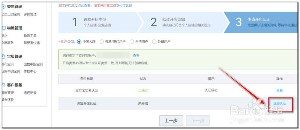Click the 淘宝开店认证 row label
300x130 pixels.
(x=86, y=103)
